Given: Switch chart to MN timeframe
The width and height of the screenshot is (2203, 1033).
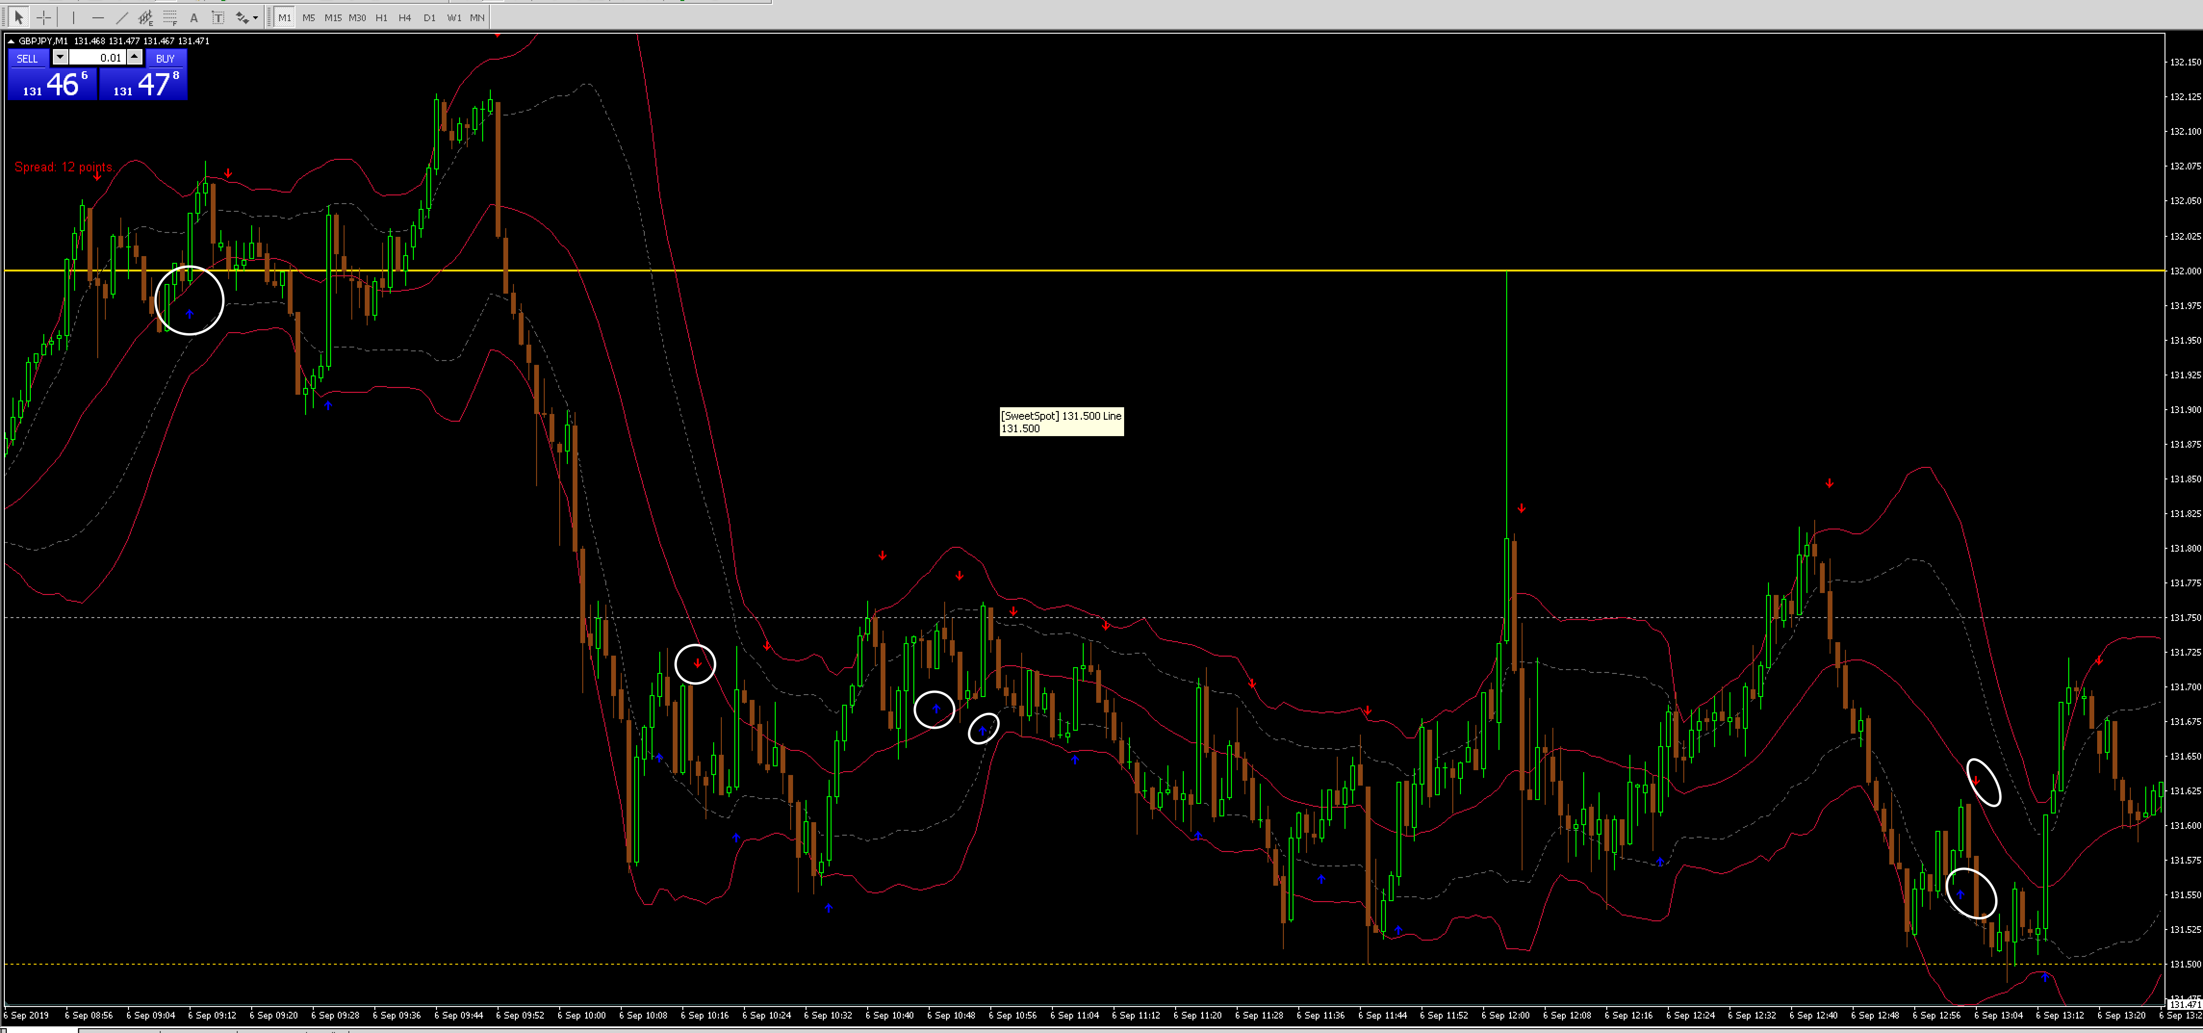Looking at the screenshot, I should (x=477, y=17).
